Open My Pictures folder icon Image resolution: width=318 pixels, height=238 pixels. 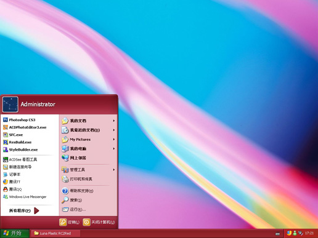pos(65,140)
